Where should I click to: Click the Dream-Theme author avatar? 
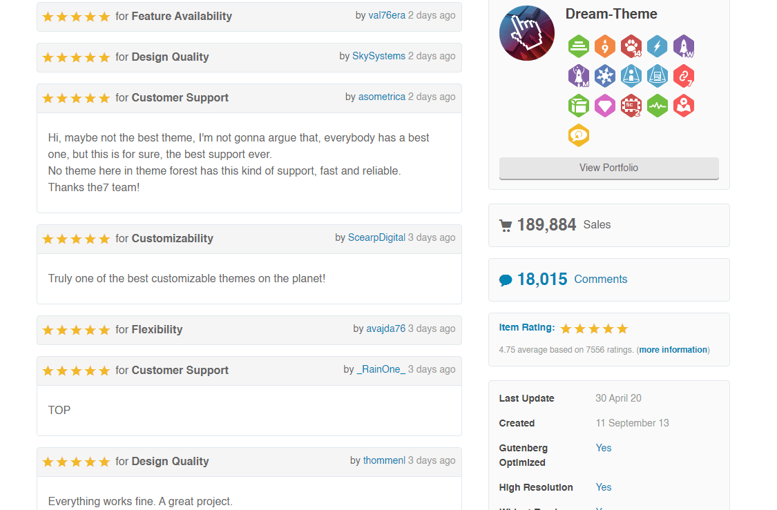(x=526, y=32)
